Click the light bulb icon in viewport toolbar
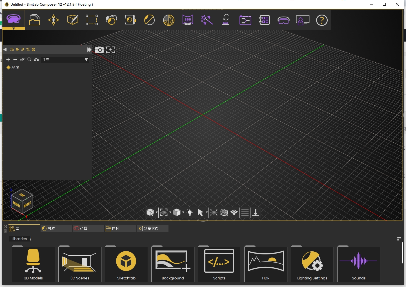Viewport: 406px width, 287px height. coord(190,212)
